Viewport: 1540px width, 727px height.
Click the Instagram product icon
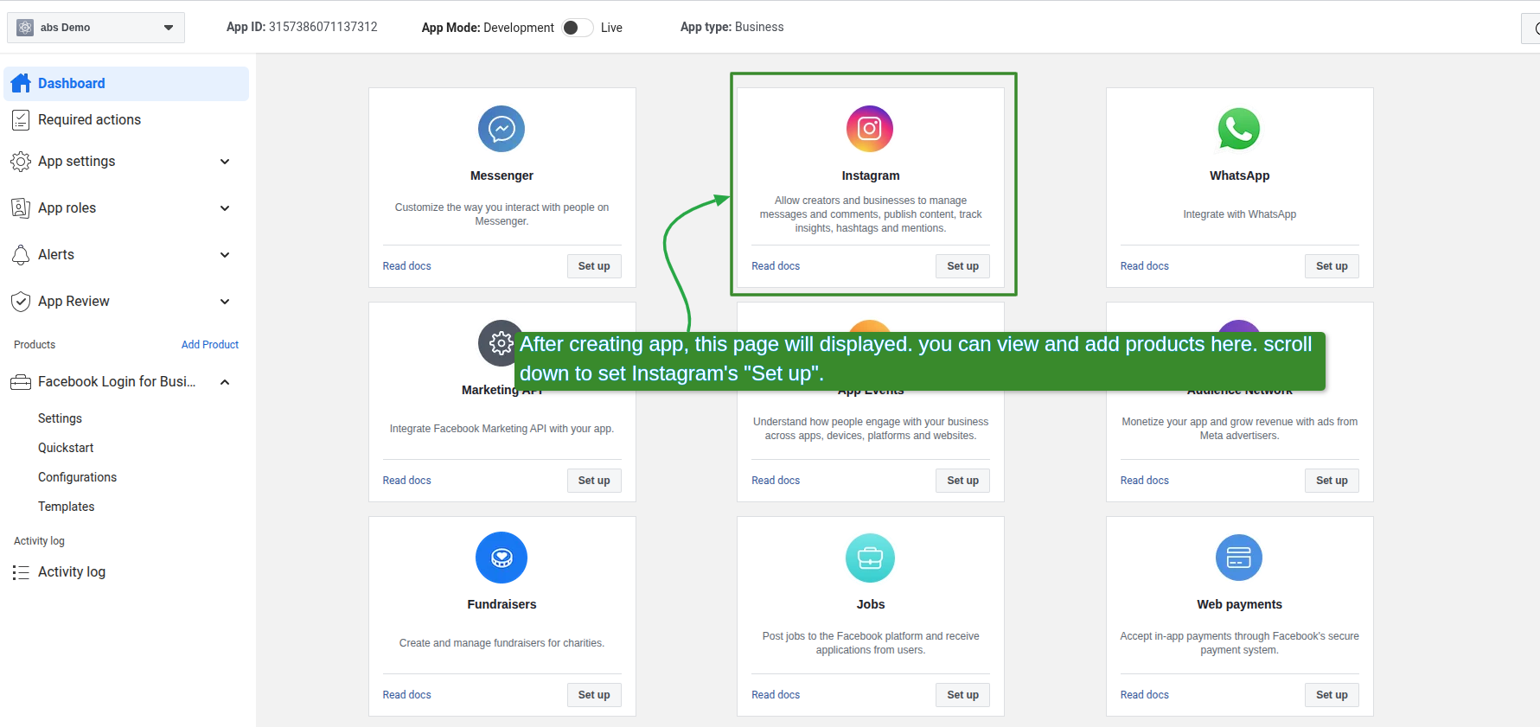pyautogui.click(x=870, y=129)
